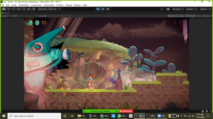Open File Explorer taskbar item
The width and height of the screenshot is (213, 119).
point(82,116)
